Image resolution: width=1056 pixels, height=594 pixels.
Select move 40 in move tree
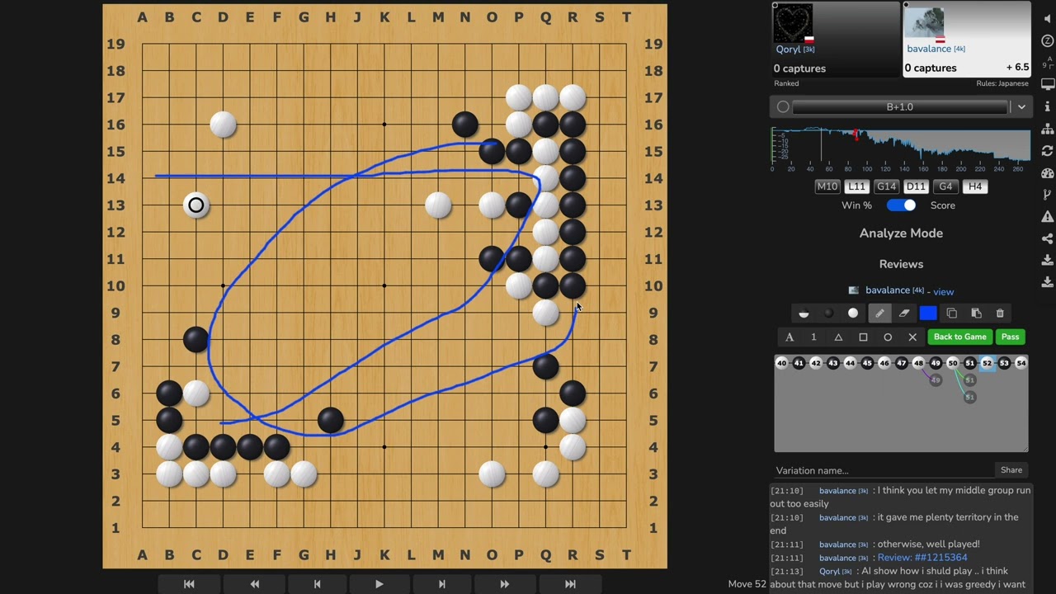click(782, 363)
